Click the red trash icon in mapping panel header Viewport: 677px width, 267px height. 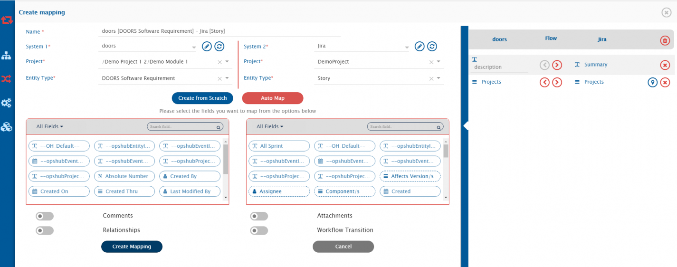pyautogui.click(x=665, y=40)
